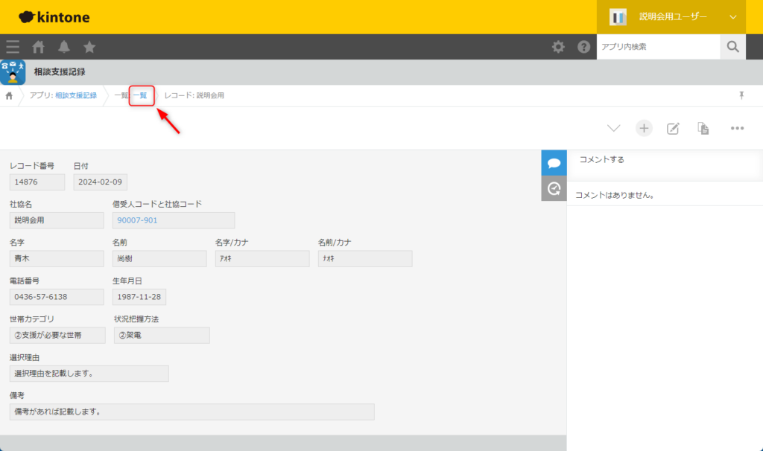
Task: Edit this record with the pencil icon
Action: (x=673, y=128)
